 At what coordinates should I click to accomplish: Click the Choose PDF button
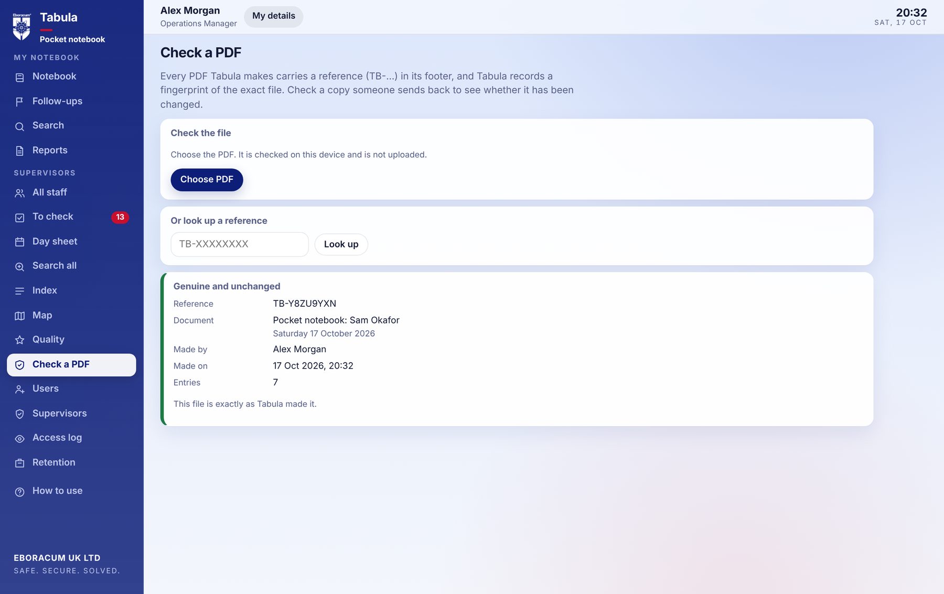[207, 180]
